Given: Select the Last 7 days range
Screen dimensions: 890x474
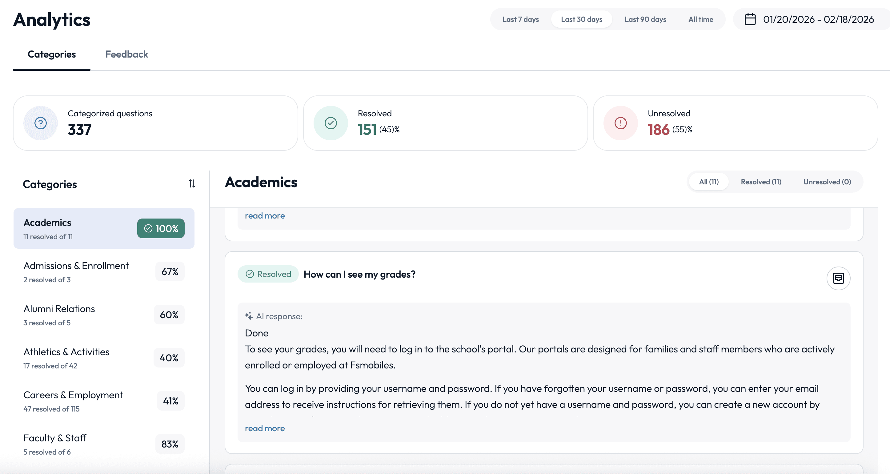Looking at the screenshot, I should coord(520,19).
